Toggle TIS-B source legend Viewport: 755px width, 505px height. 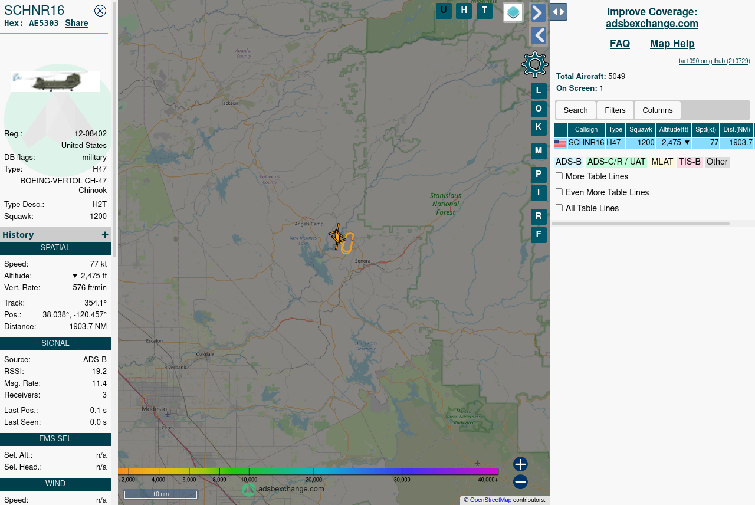click(x=690, y=162)
